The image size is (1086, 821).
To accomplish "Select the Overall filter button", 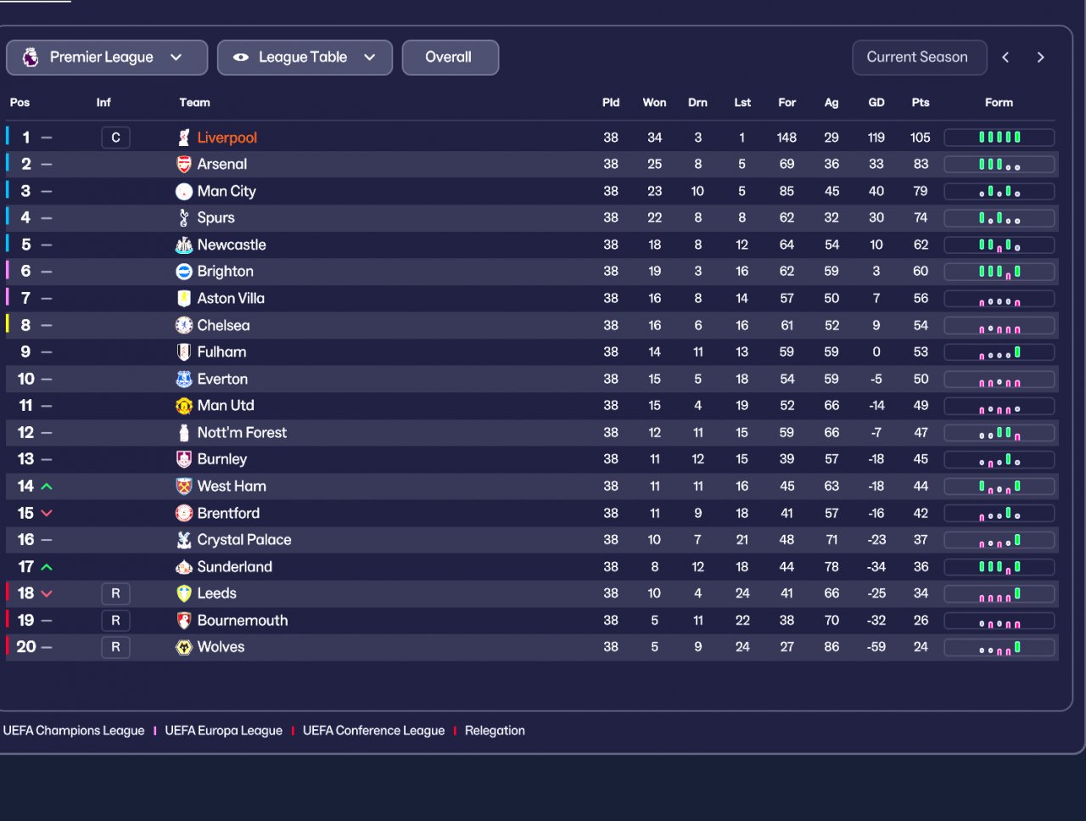I will [x=450, y=58].
